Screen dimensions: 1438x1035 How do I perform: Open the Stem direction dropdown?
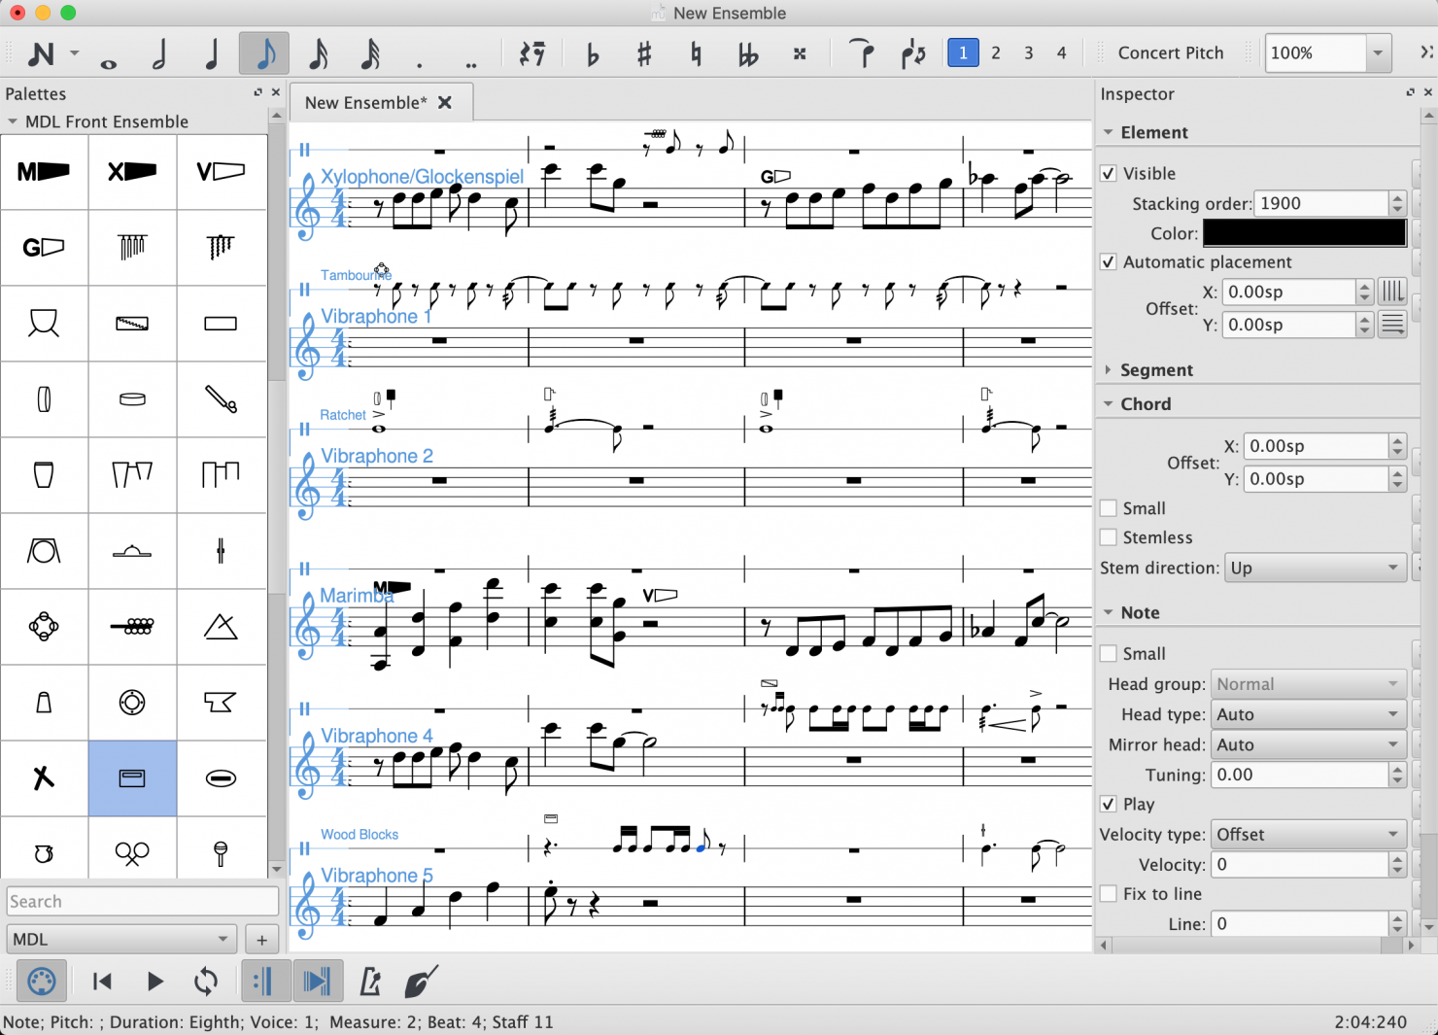(x=1315, y=568)
